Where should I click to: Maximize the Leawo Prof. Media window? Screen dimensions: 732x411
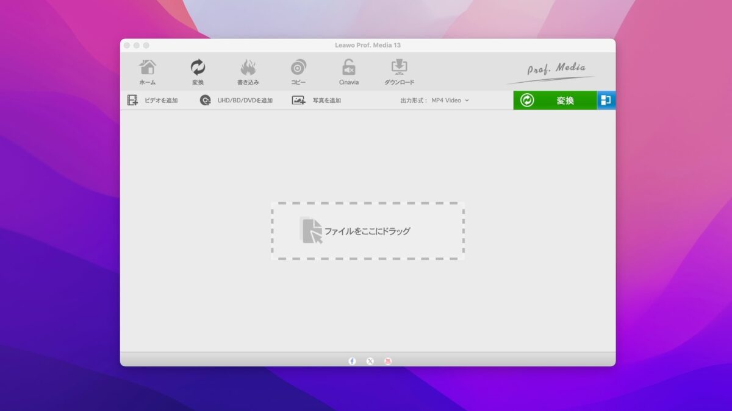(x=146, y=46)
